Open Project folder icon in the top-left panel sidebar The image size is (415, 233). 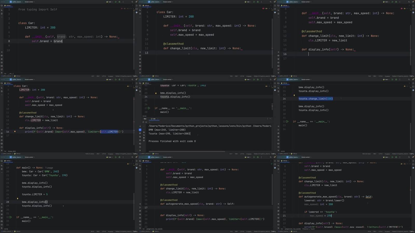tap(2, 5)
